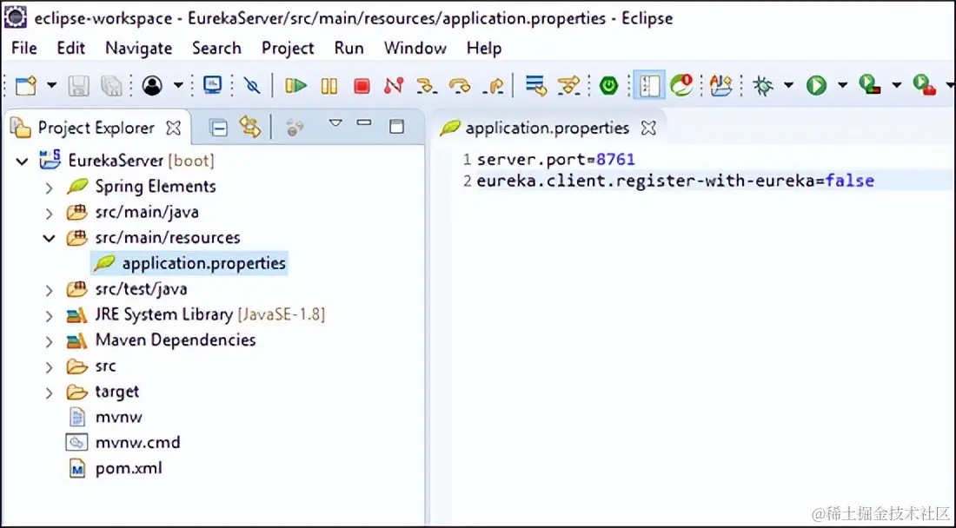Expand the src/main/java folder
The image size is (956, 528).
[x=50, y=213]
